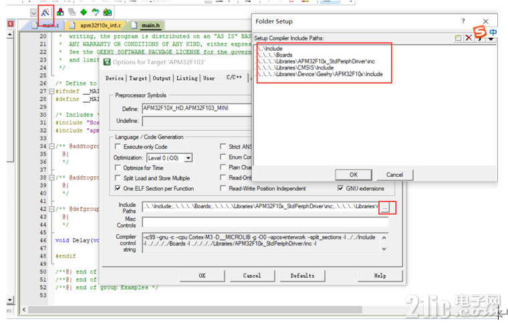This screenshot has width=508, height=323.
Task: Click compiler control string down arrow
Action: 384,249
